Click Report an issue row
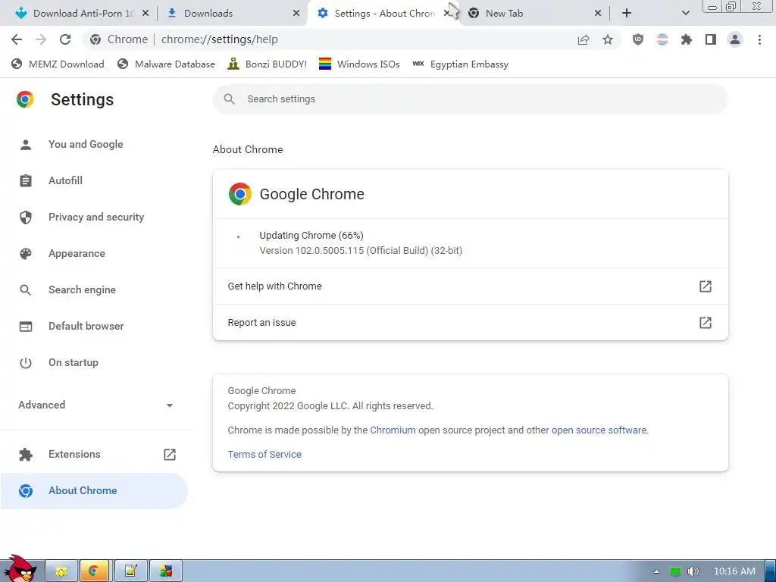This screenshot has height=582, width=776. [470, 323]
